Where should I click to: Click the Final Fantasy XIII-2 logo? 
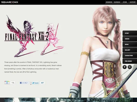[x=34, y=36]
